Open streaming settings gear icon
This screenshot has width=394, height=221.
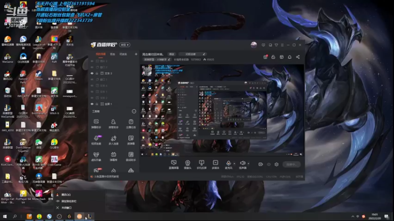[x=276, y=165]
